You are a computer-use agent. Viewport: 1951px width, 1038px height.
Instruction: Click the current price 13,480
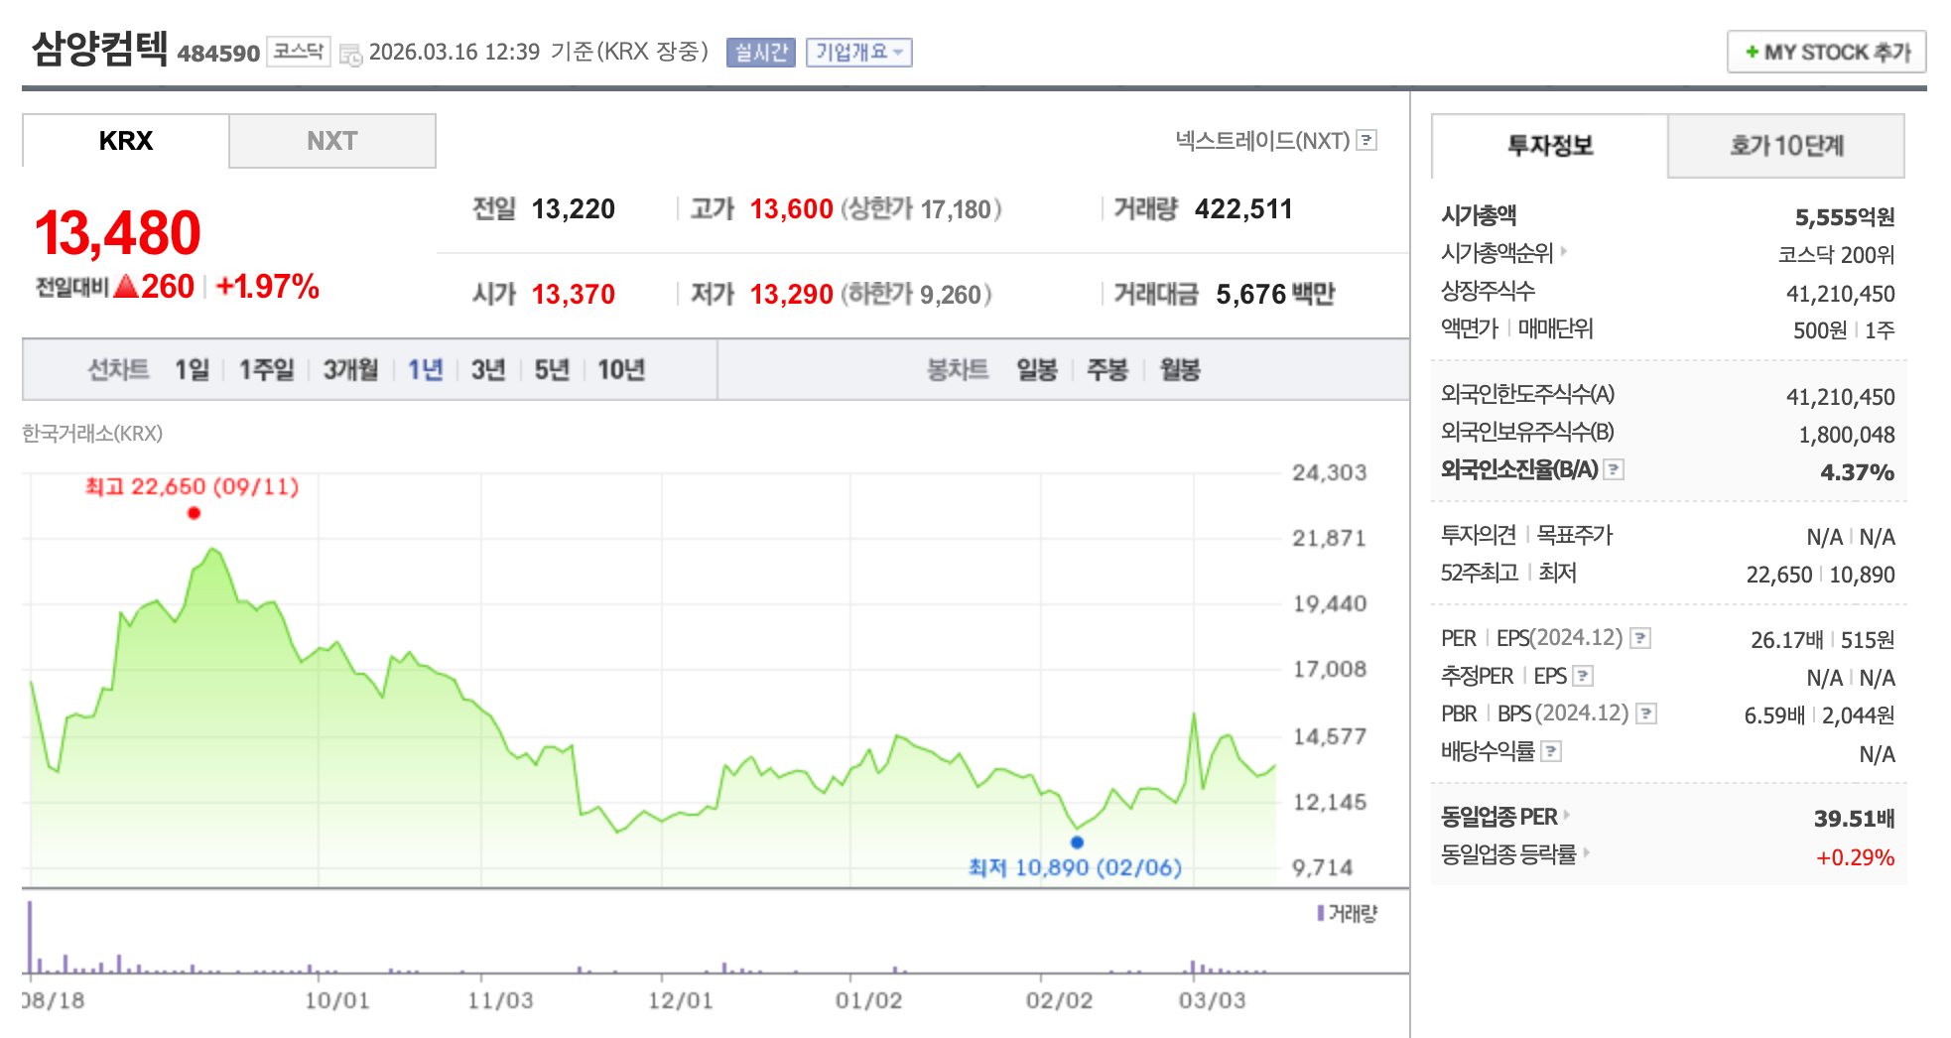coord(118,233)
